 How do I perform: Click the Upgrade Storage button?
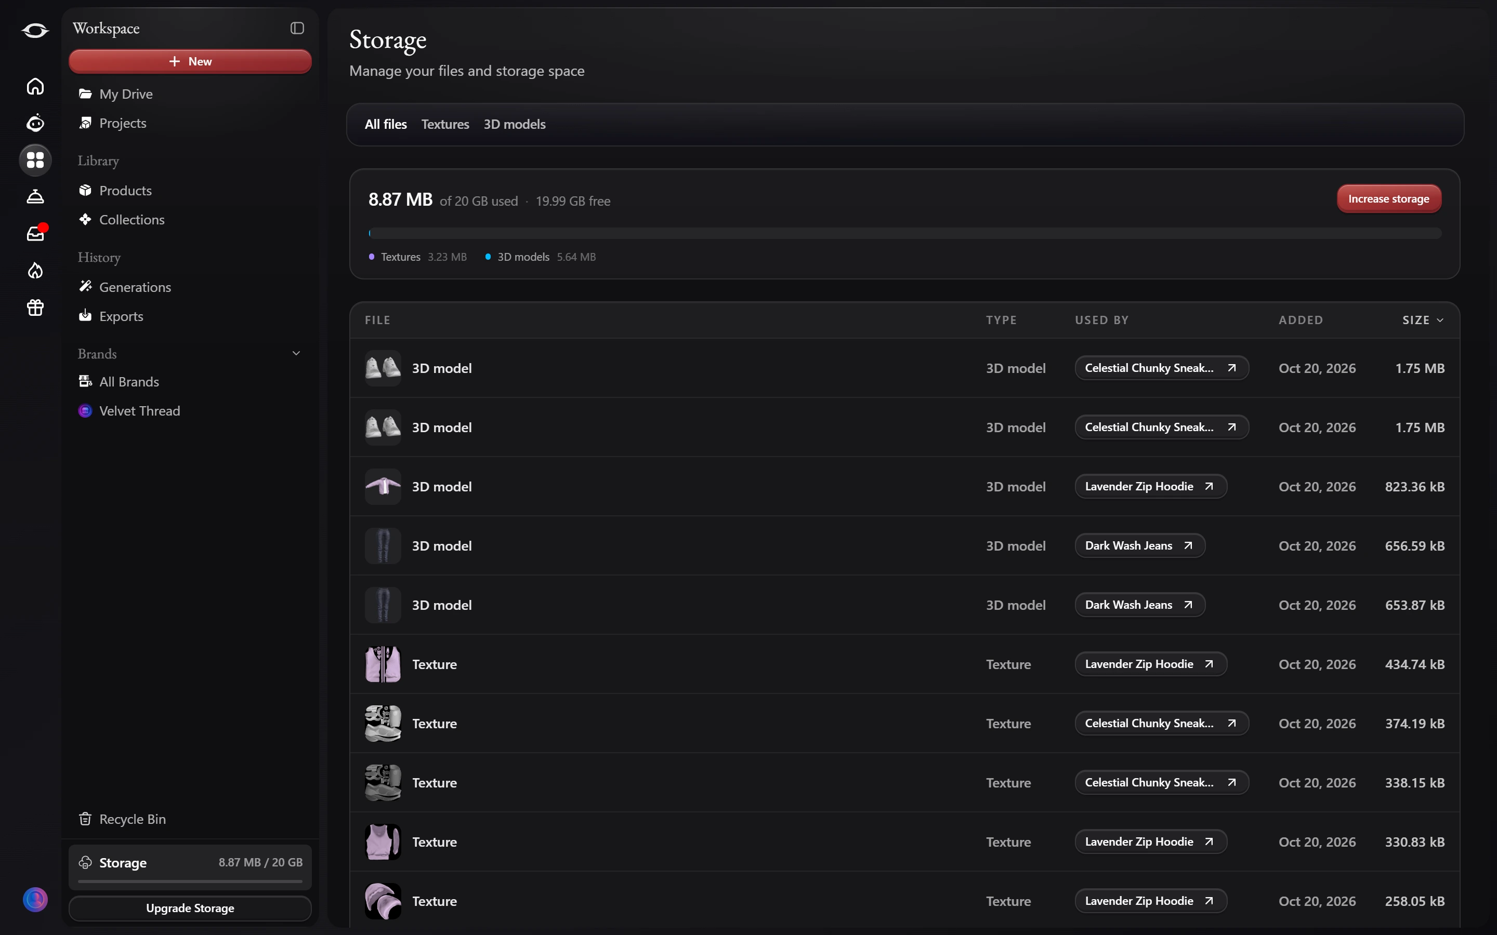(190, 908)
